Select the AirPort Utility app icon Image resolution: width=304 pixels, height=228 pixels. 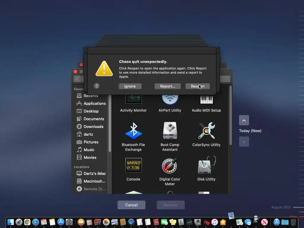tap(170, 100)
